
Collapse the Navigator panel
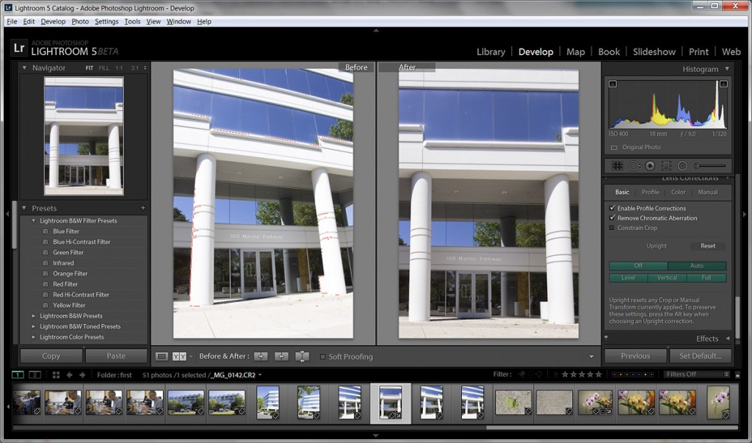[x=24, y=68]
